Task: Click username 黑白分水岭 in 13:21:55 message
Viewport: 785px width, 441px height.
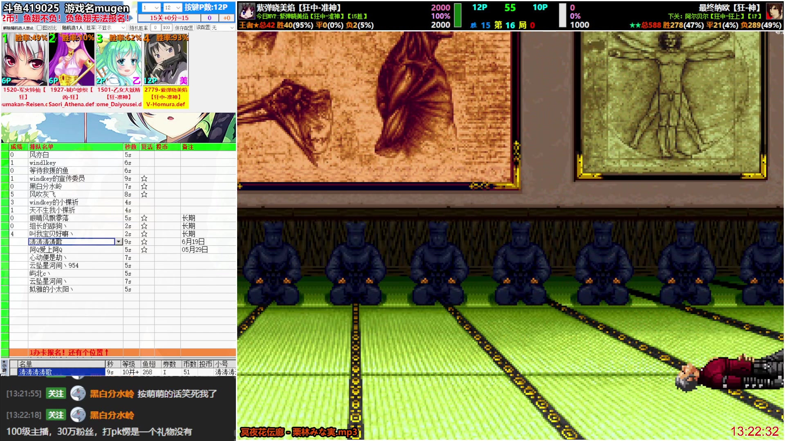Action: [112, 394]
